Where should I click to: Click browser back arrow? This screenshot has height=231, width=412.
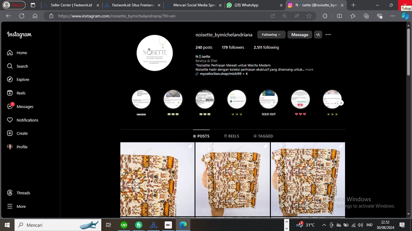9,16
